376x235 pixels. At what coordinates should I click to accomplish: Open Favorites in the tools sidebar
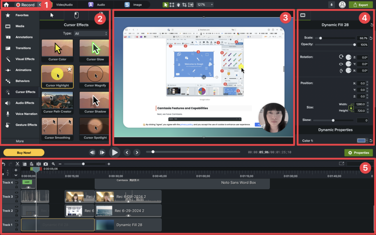[20, 15]
